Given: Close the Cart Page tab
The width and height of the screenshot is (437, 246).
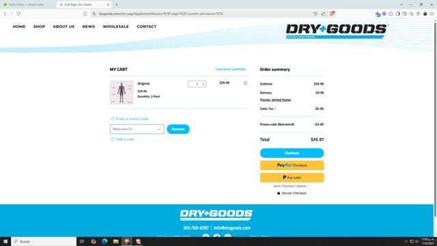Looking at the screenshot, I should tap(108, 5).
